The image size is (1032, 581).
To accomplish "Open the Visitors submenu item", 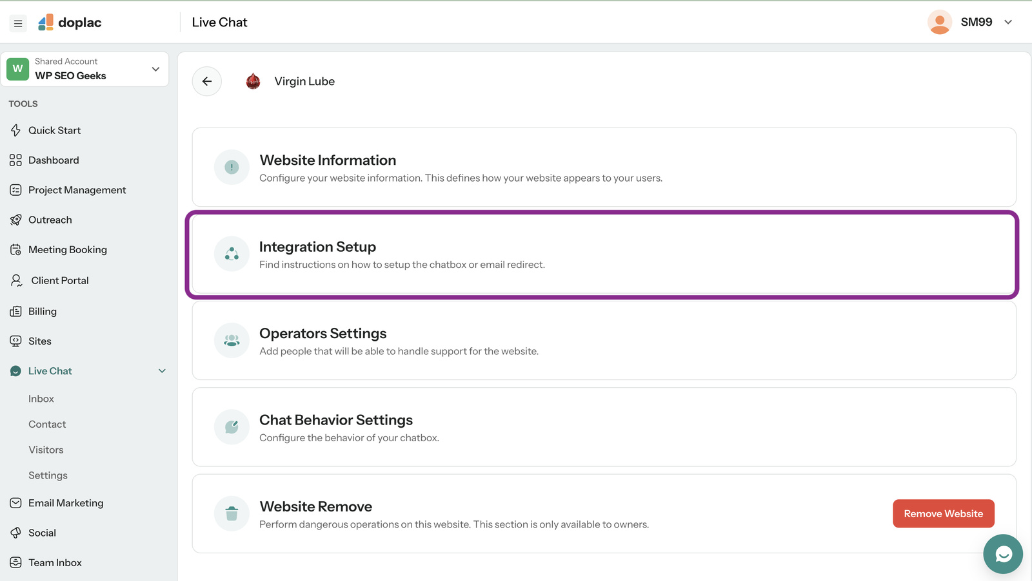I will tap(46, 450).
